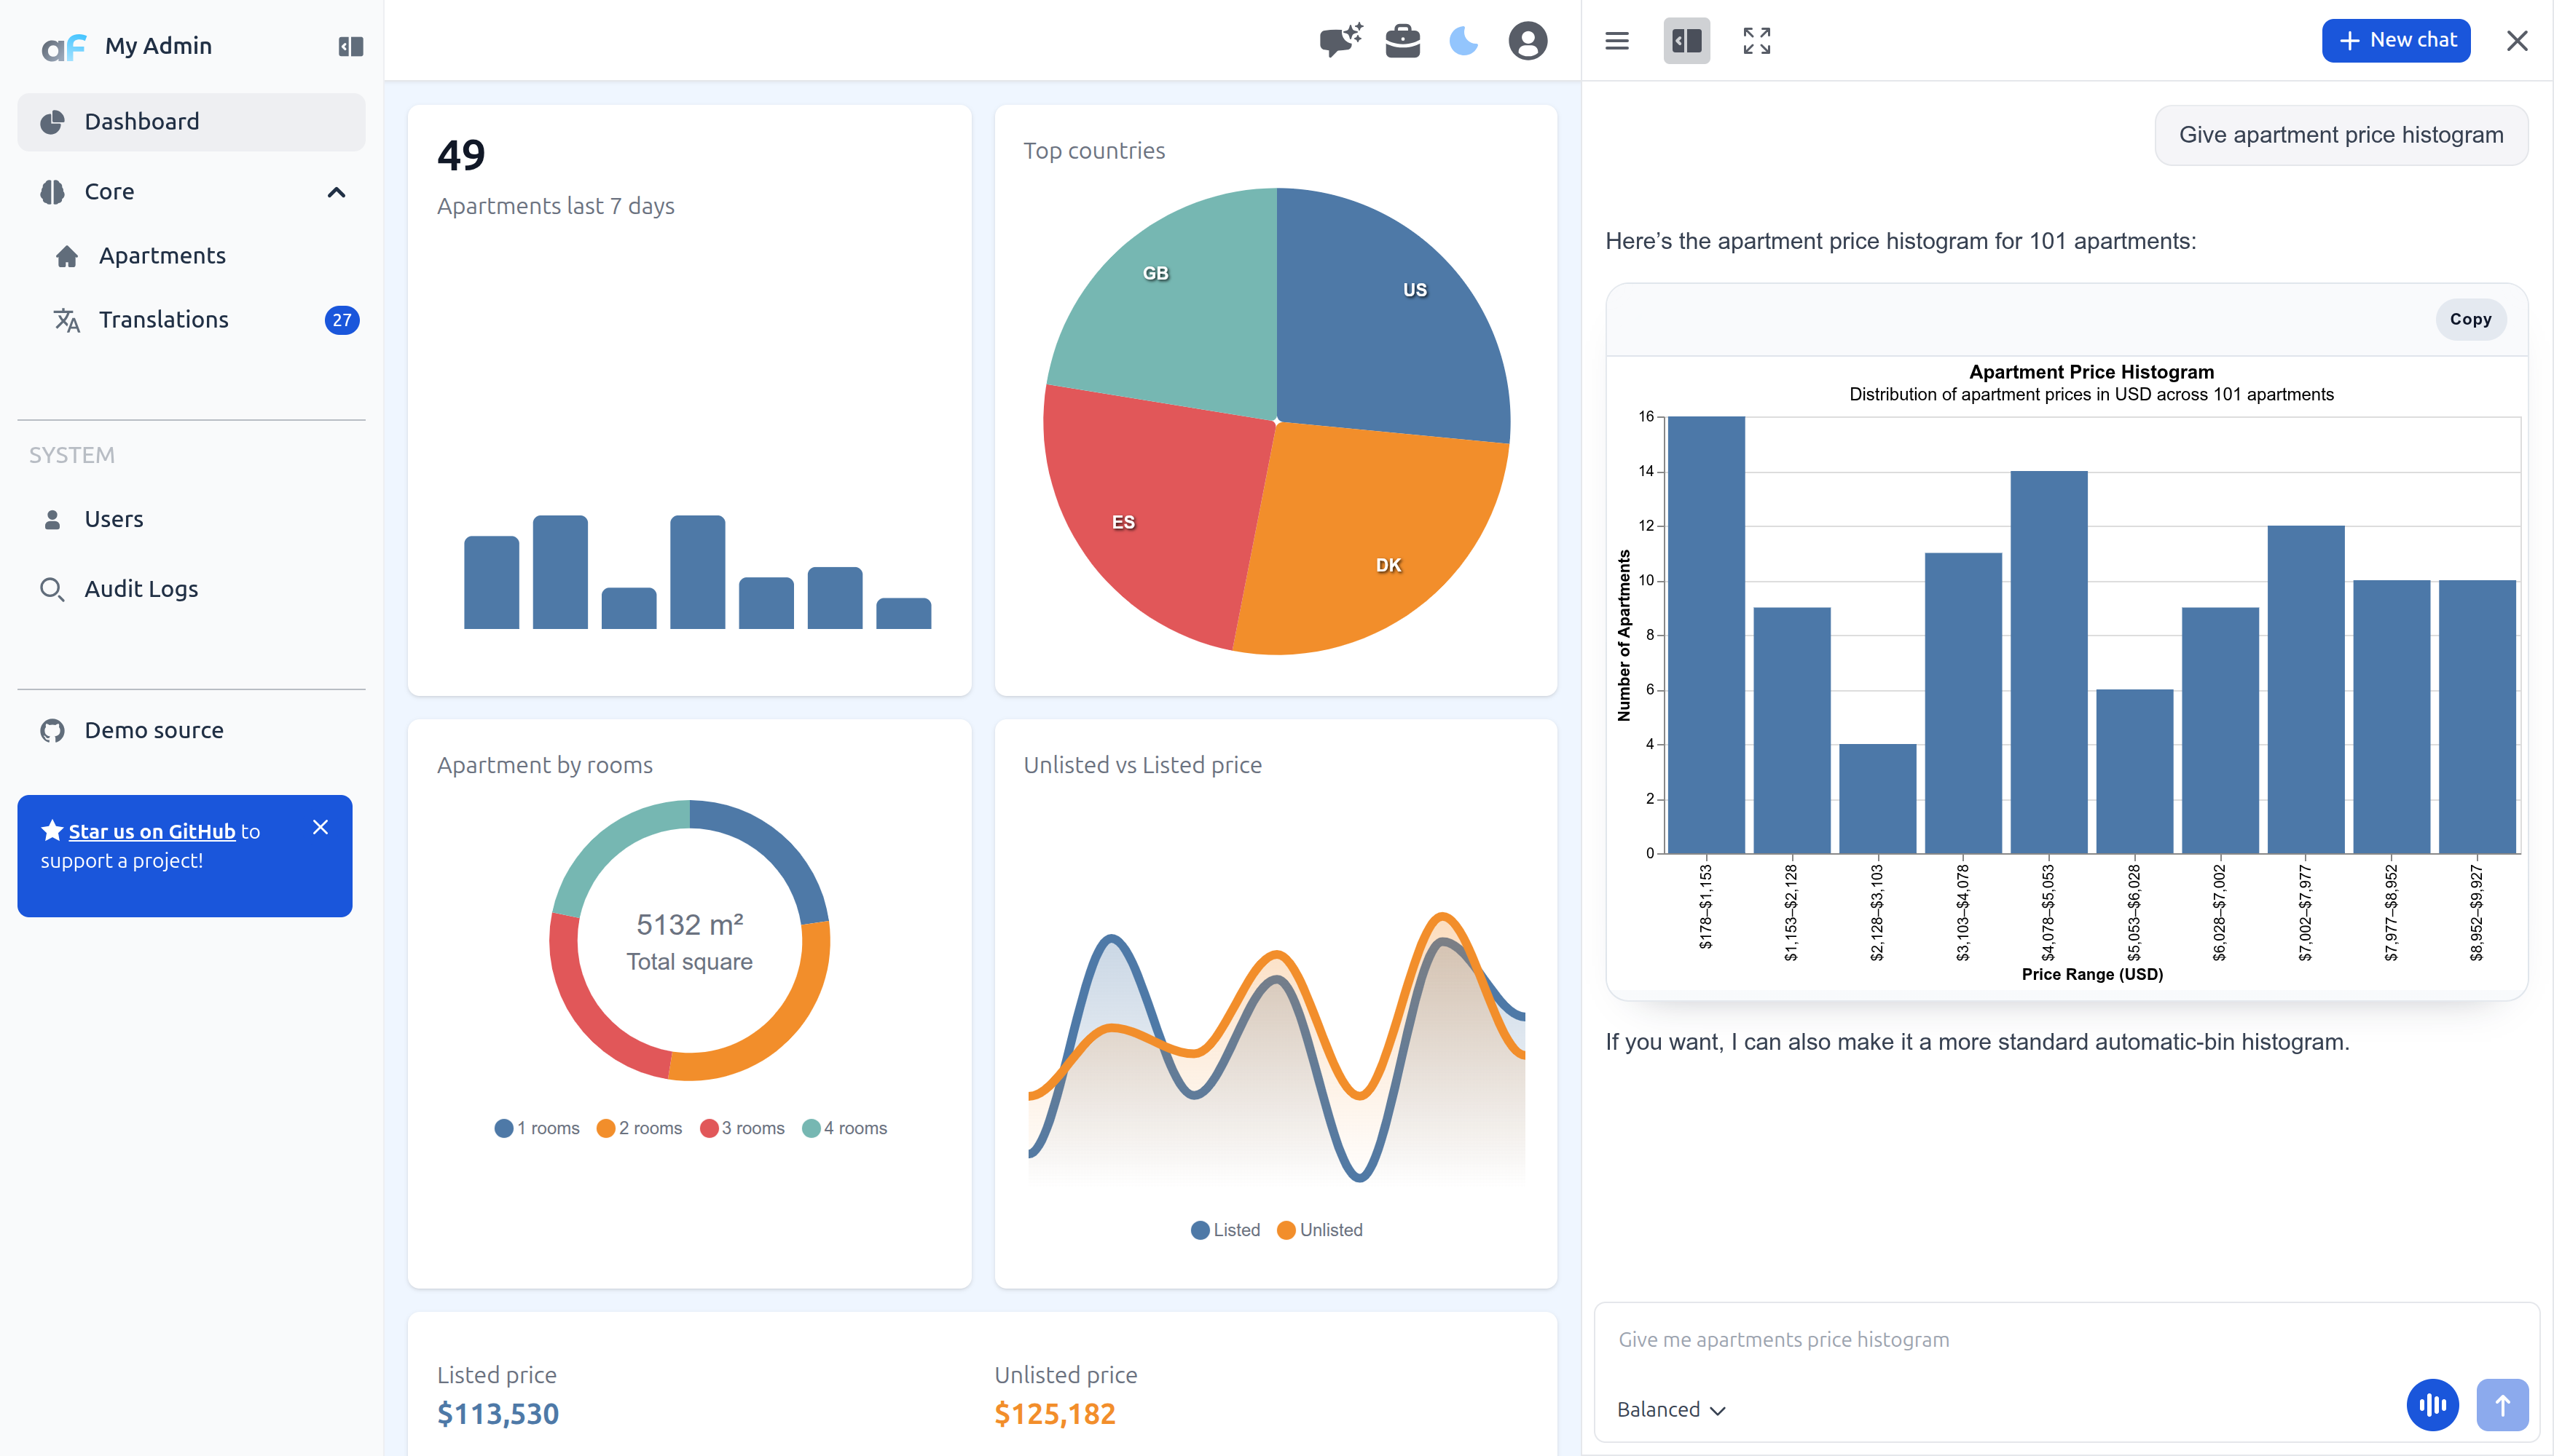2554x1456 pixels.
Task: Click the Translations language icon
Action: 67,320
